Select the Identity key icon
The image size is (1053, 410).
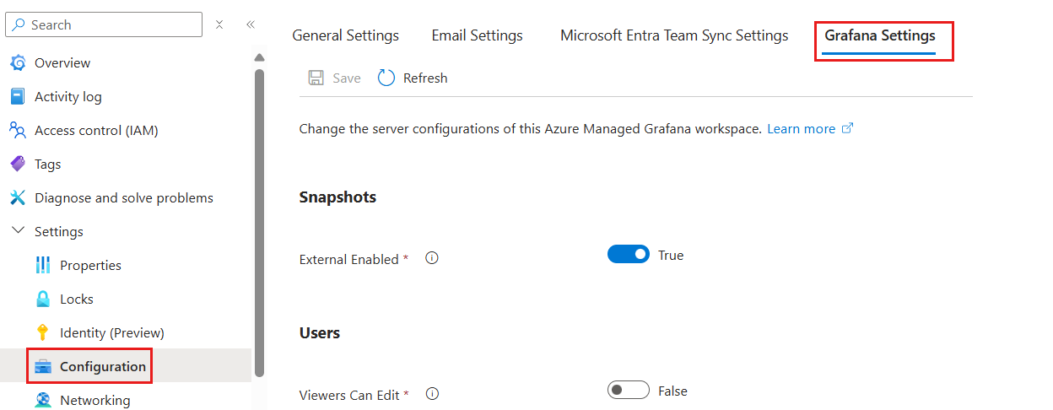pos(43,333)
